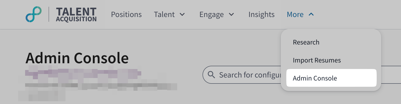401x104 pixels.
Task: Click the Talent Acquisition wordmark
Action: point(76,14)
